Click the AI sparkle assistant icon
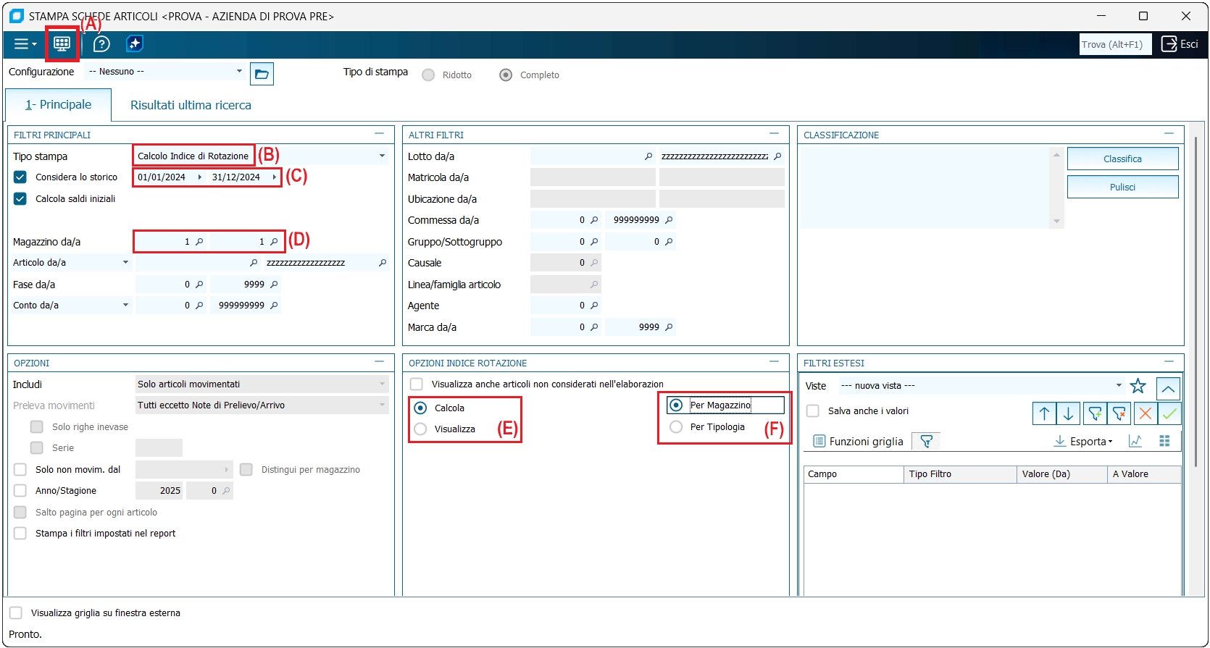Image resolution: width=1210 pixels, height=648 pixels. [x=135, y=44]
